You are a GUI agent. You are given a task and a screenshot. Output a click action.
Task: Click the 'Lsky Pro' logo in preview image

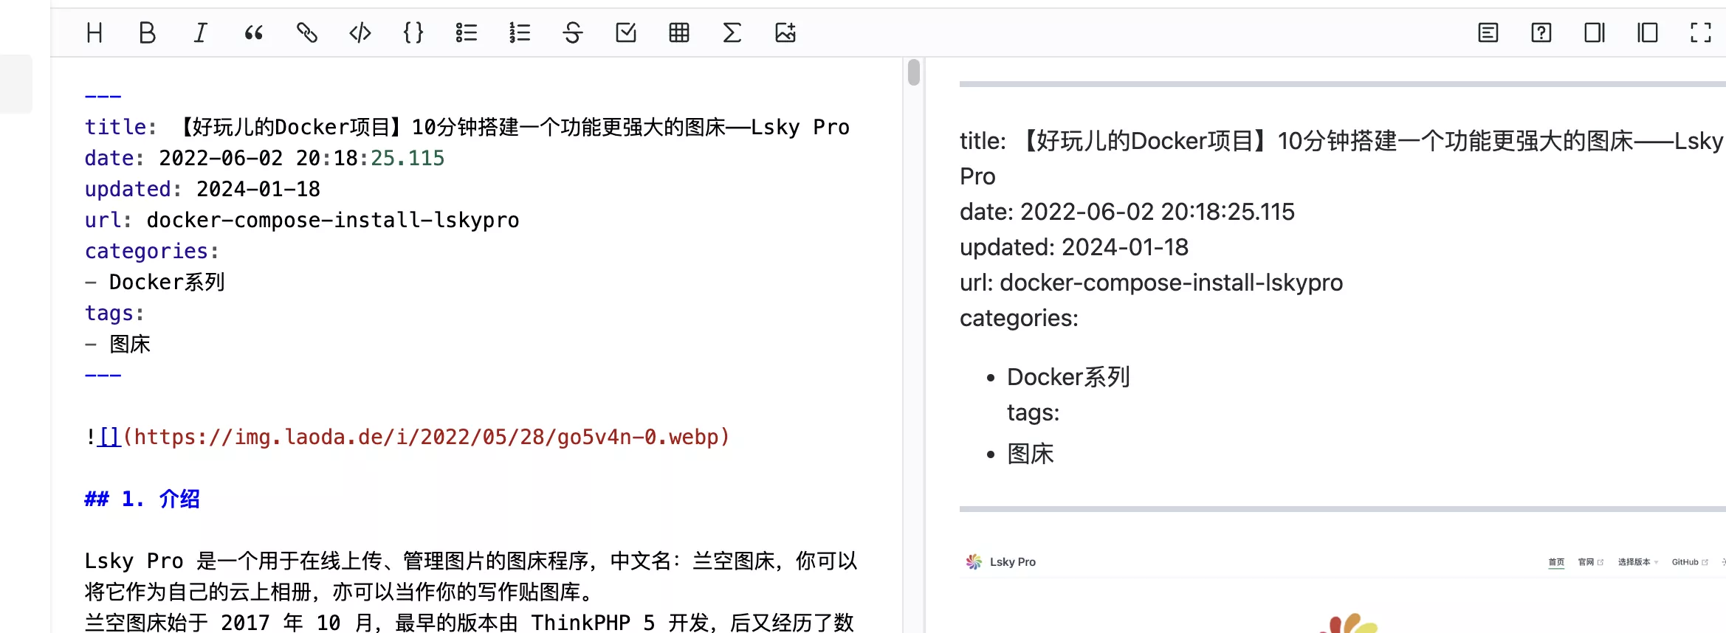[1000, 561]
